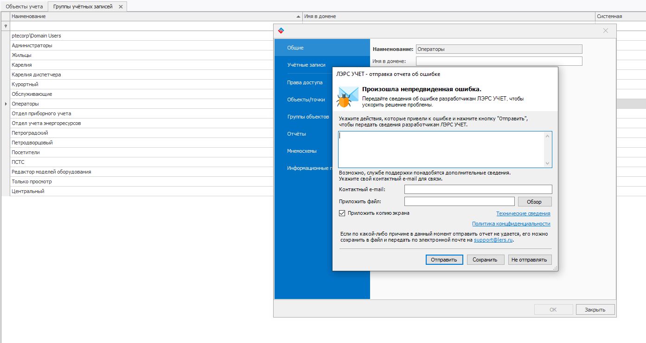Screen dimensions: 646x343
Task: Click the Имя в домене input field
Action: [x=499, y=61]
